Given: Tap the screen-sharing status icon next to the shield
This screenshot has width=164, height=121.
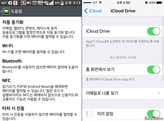Looking at the screenshot, I should click(24, 3).
